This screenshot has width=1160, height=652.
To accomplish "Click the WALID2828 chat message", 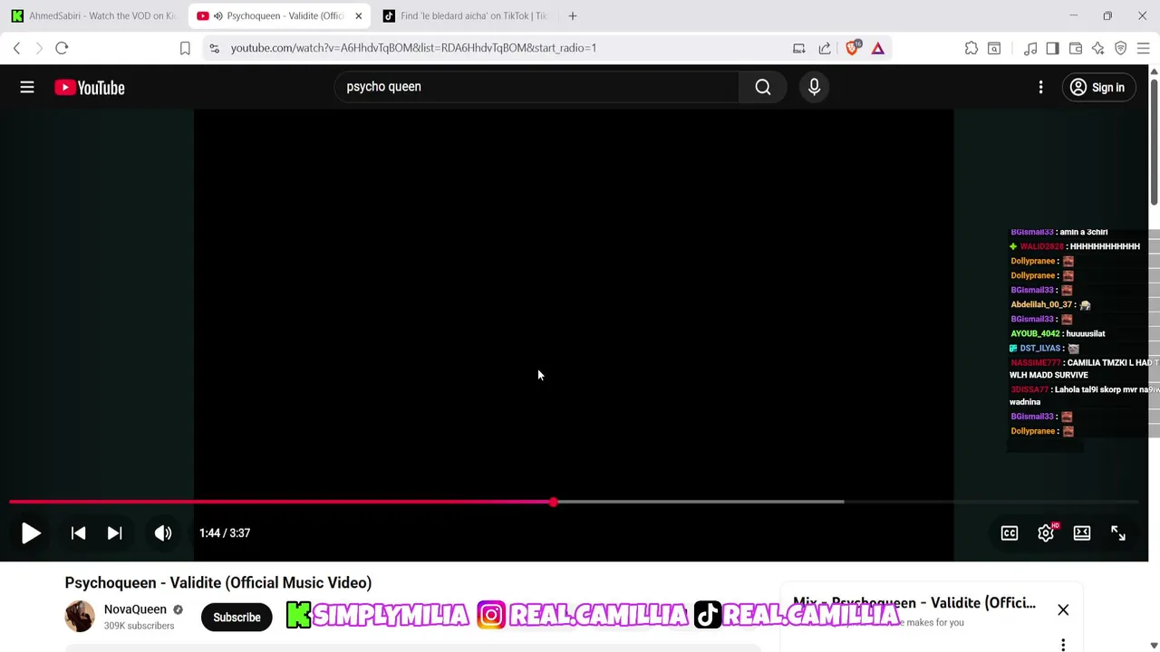I will 1076,246.
